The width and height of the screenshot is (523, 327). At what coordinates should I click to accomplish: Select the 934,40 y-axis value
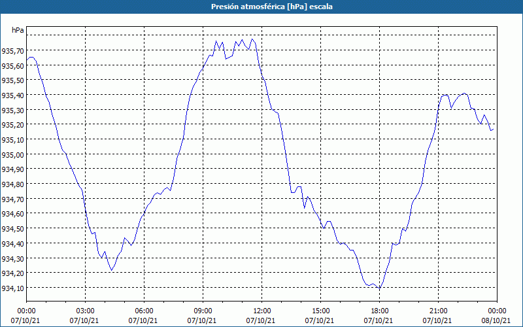(13, 243)
